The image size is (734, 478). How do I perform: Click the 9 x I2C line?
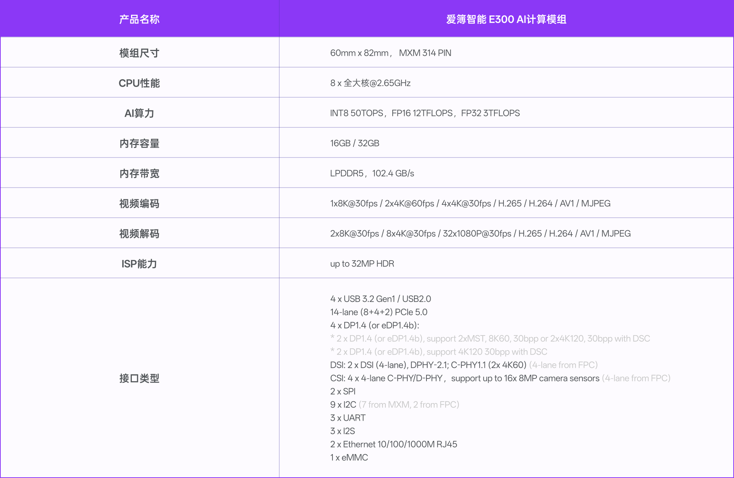coord(395,405)
